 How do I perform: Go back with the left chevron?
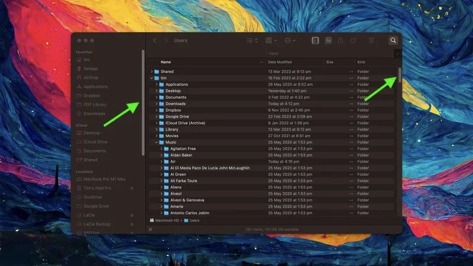(x=155, y=40)
